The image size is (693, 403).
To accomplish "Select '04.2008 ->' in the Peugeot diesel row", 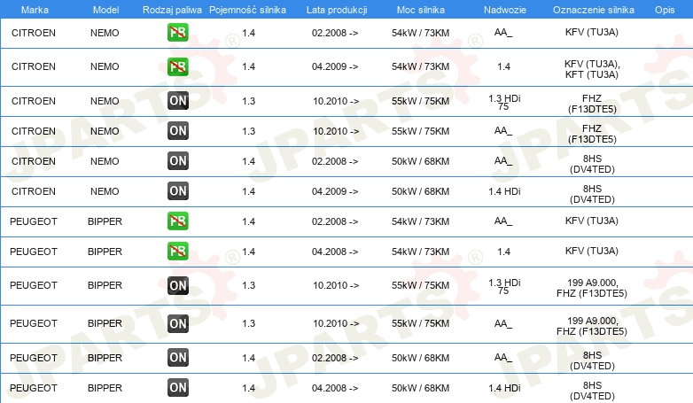I will [335, 388].
